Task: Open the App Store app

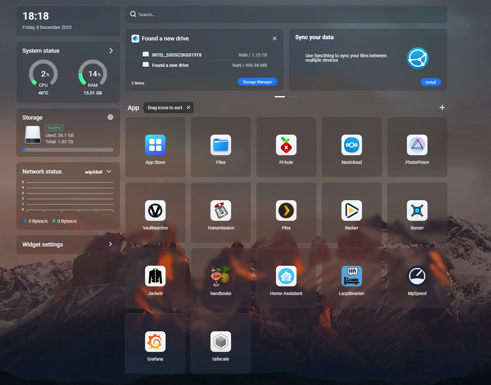Action: point(155,145)
